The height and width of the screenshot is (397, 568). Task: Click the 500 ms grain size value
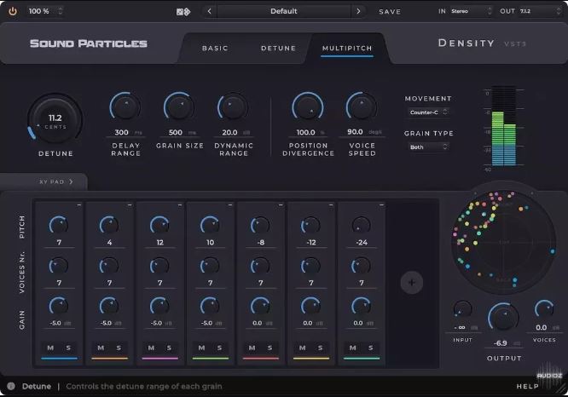click(x=176, y=132)
